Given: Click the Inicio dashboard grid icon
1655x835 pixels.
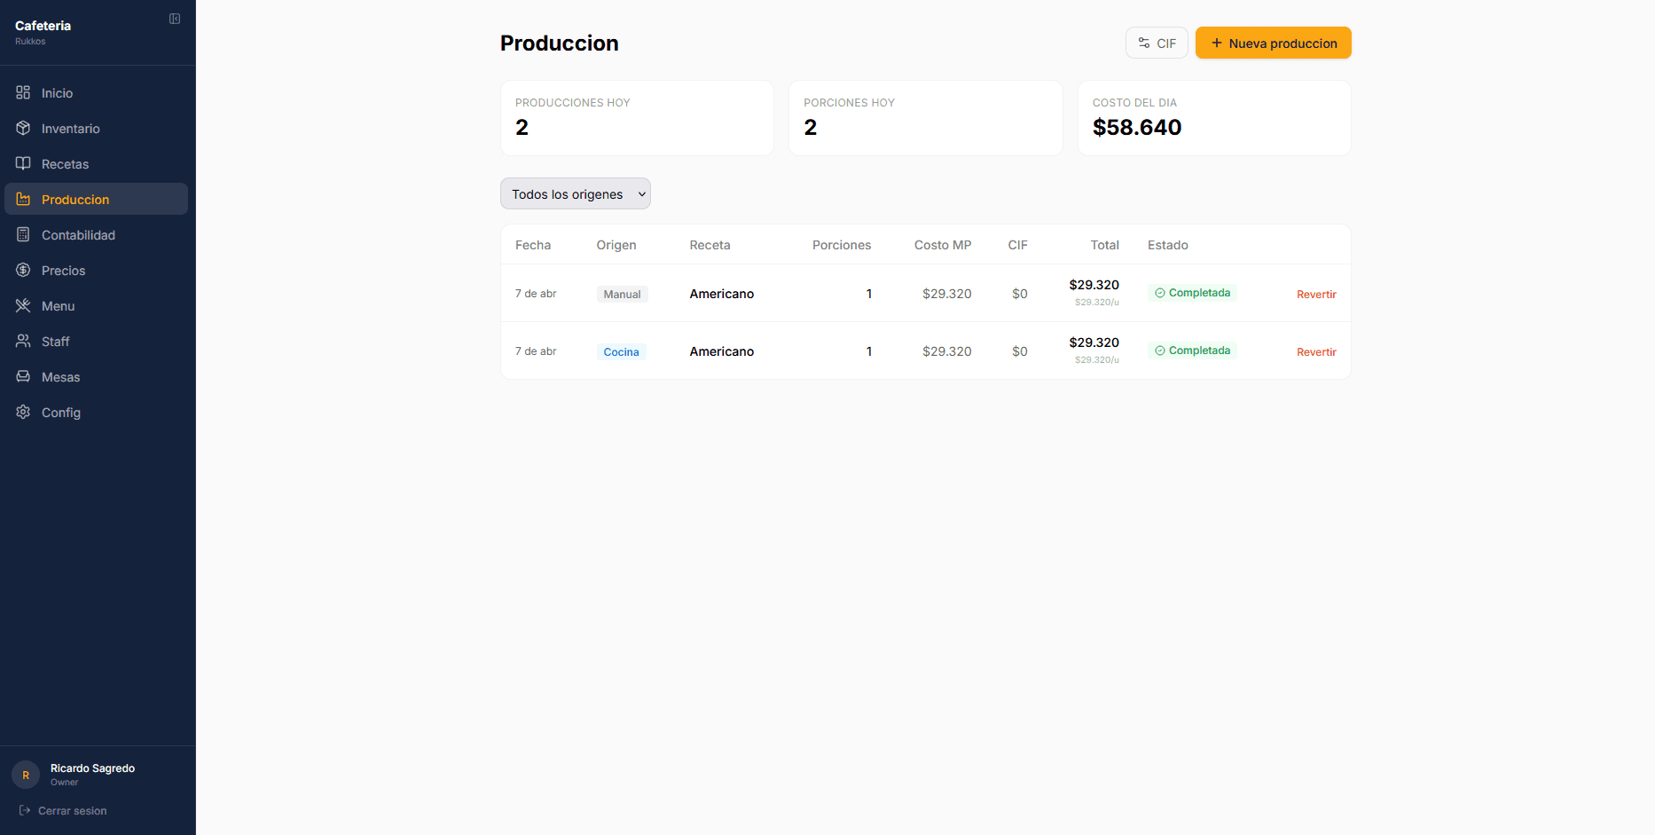Looking at the screenshot, I should pyautogui.click(x=23, y=93).
